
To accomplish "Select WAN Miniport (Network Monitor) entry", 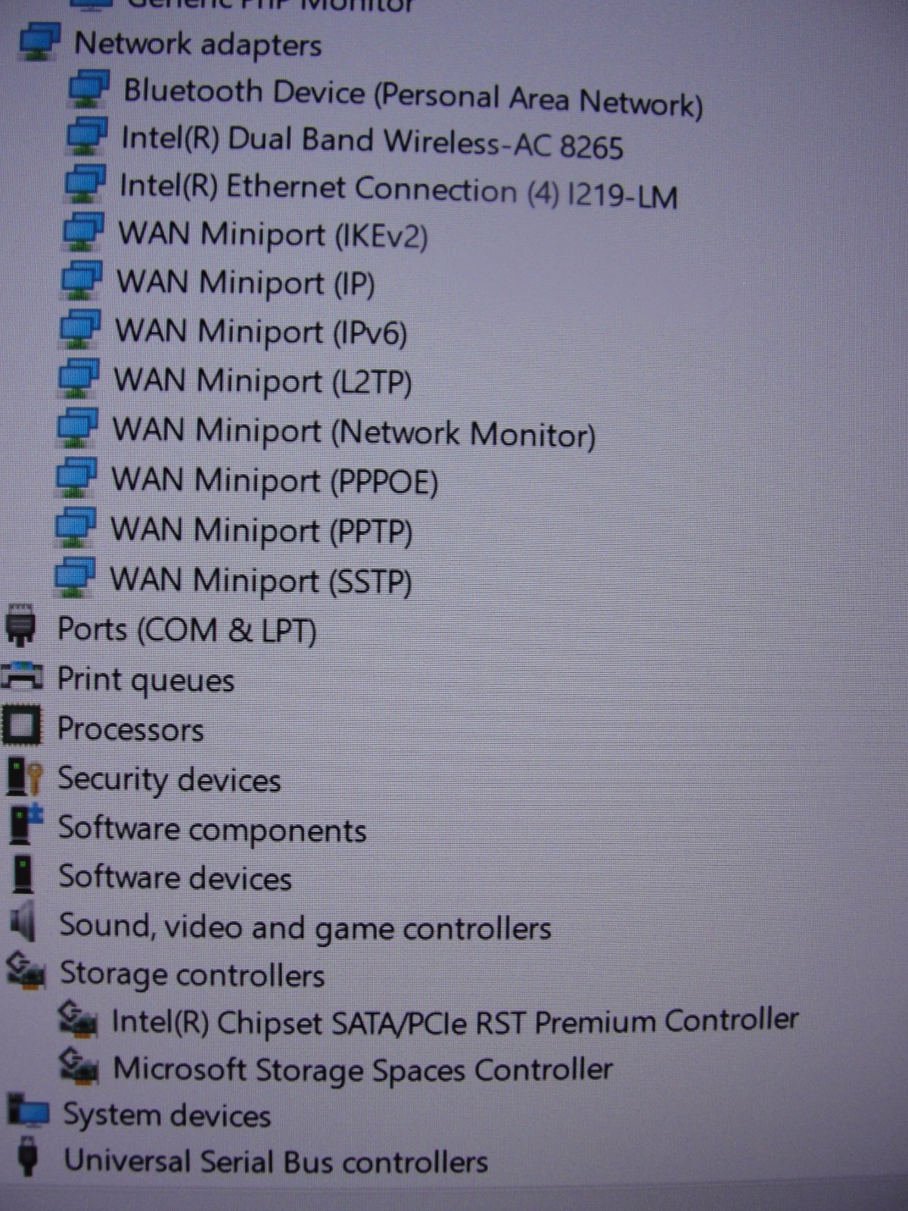I will (x=354, y=432).
